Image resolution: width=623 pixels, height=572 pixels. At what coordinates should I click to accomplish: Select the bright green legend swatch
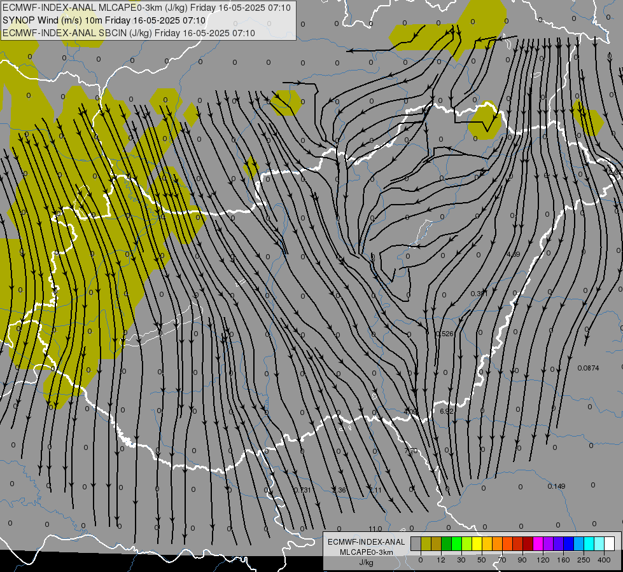(457, 543)
